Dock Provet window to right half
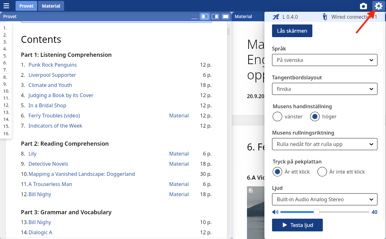This screenshot has width=386, height=239. [x=215, y=17]
